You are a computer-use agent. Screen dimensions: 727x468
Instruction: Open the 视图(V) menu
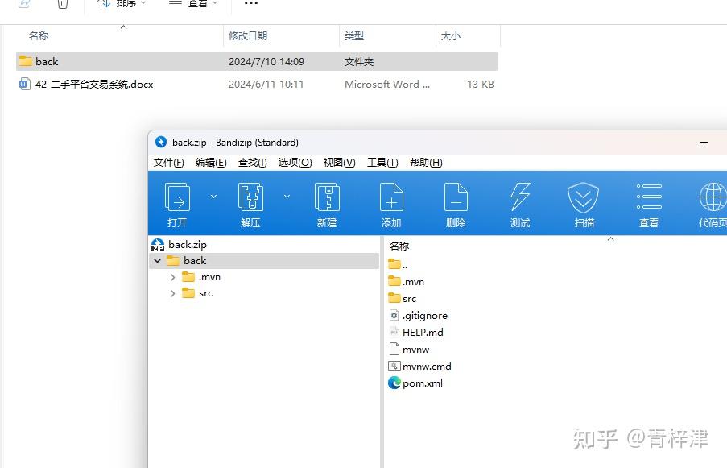340,163
